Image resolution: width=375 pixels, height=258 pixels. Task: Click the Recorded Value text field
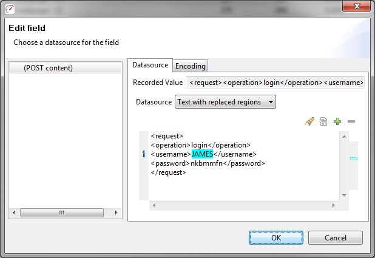pyautogui.click(x=275, y=83)
